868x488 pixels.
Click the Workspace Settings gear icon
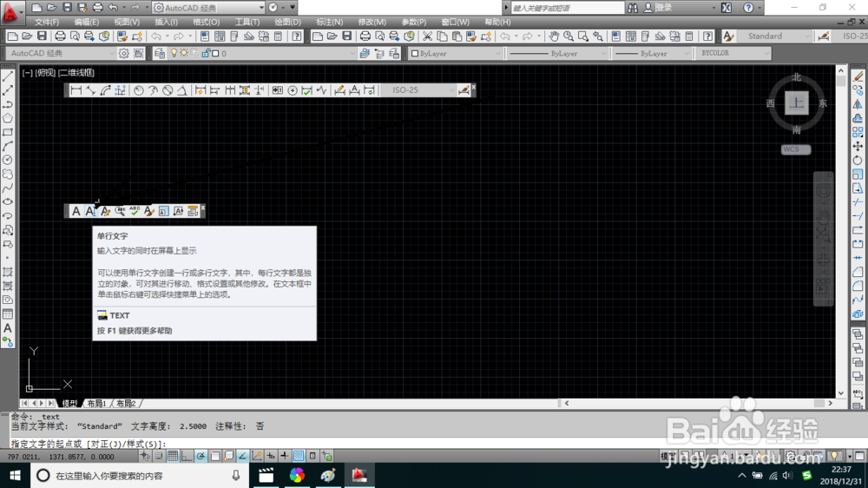123,54
